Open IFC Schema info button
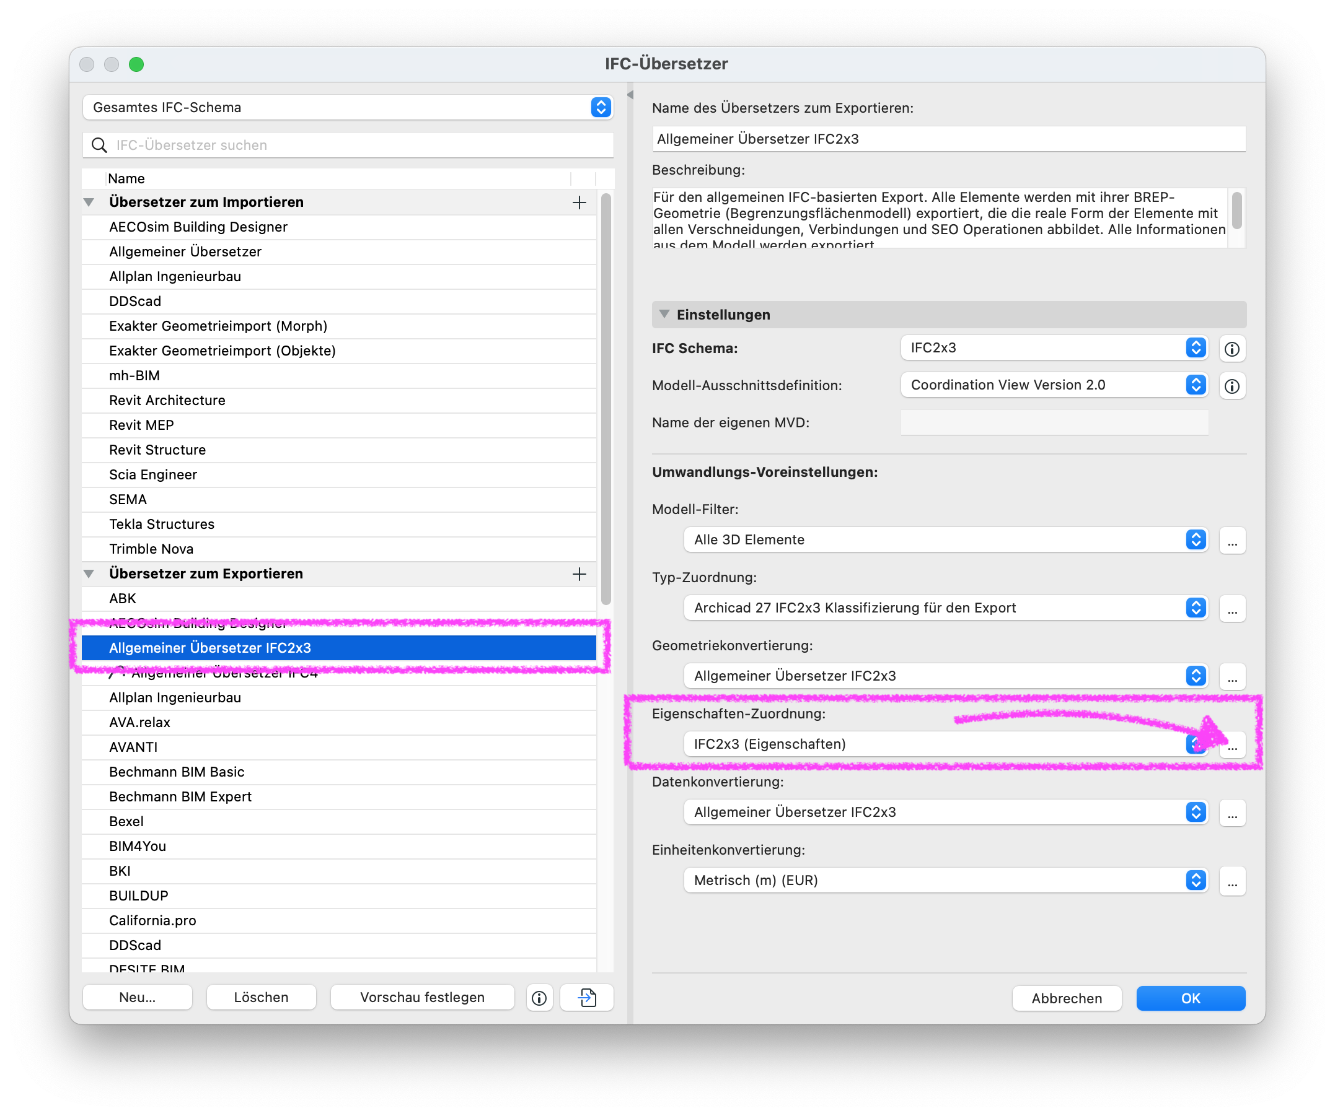The width and height of the screenshot is (1335, 1116). tap(1232, 349)
